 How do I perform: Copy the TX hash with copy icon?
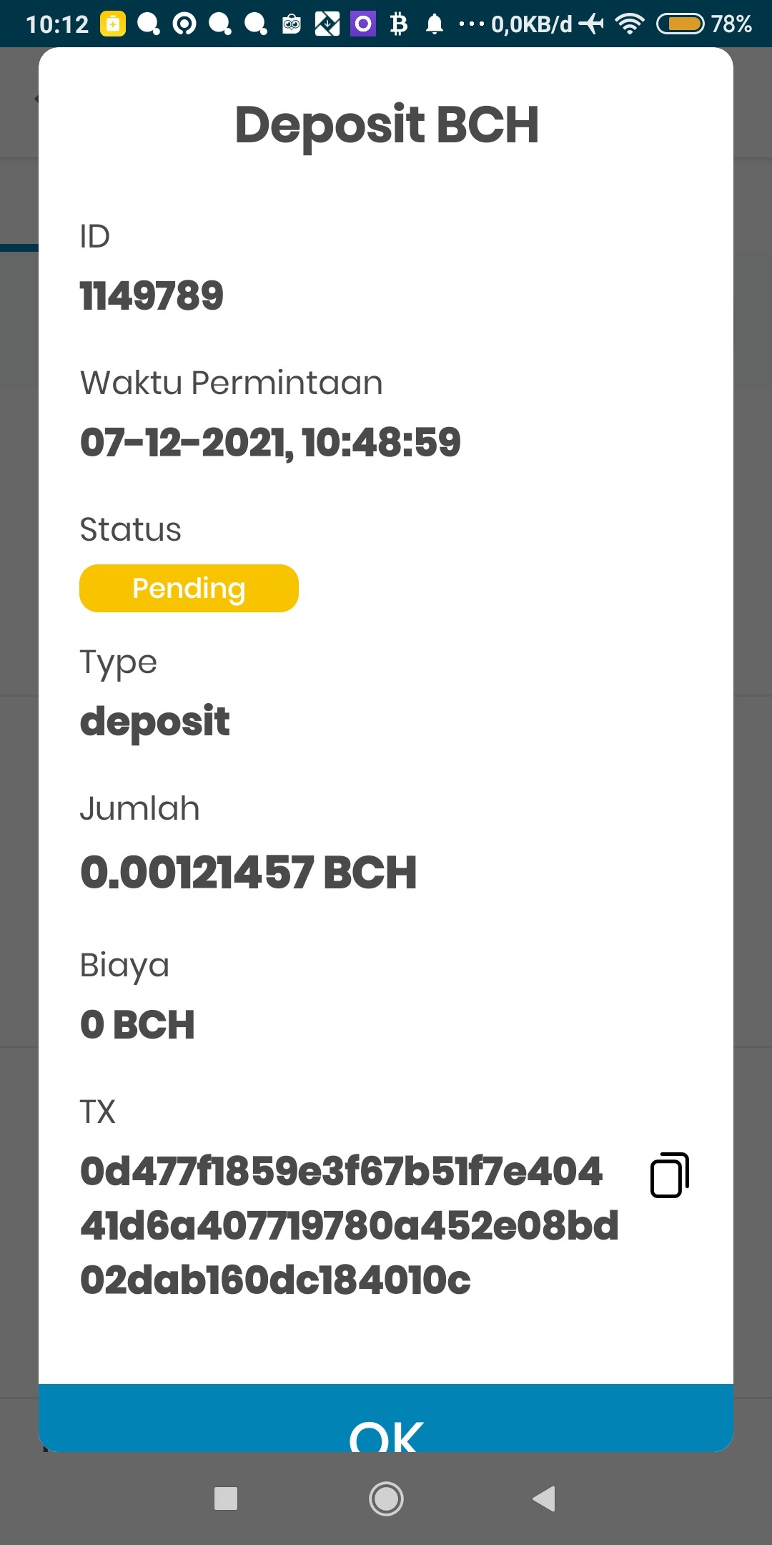pos(670,1174)
